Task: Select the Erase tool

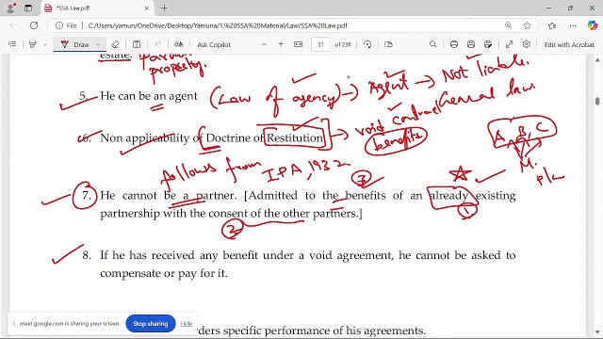Action: click(x=115, y=44)
